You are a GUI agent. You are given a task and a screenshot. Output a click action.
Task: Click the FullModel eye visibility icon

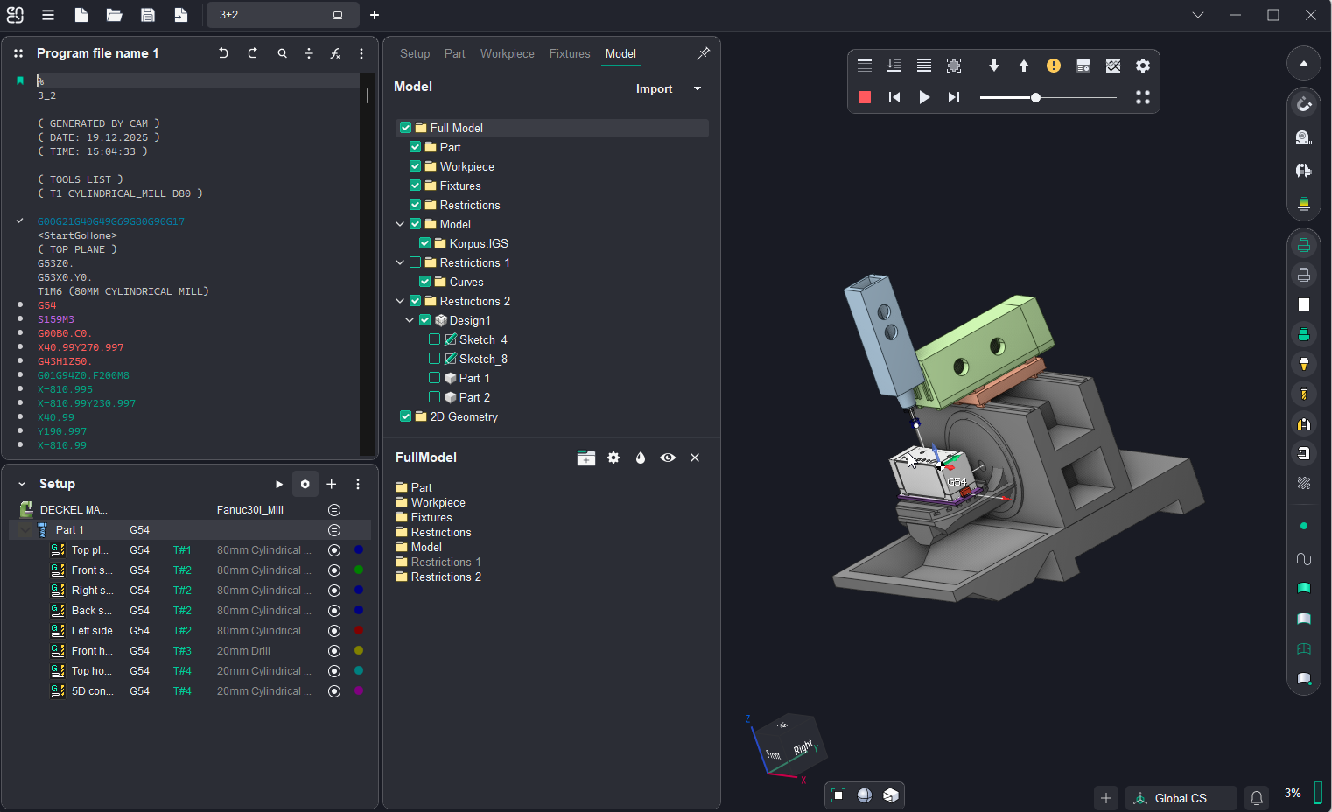(x=668, y=458)
